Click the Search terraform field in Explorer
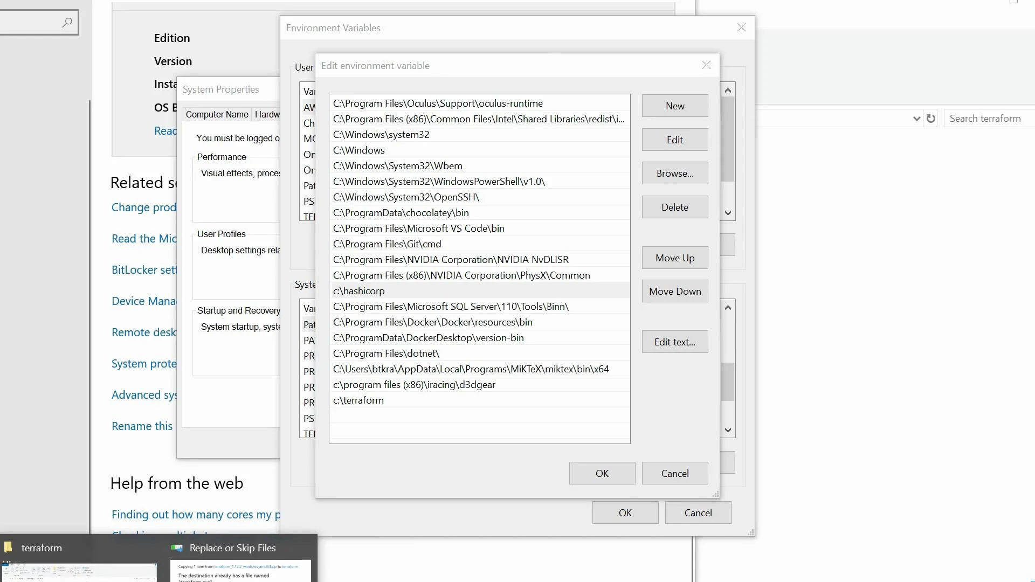 (989, 119)
